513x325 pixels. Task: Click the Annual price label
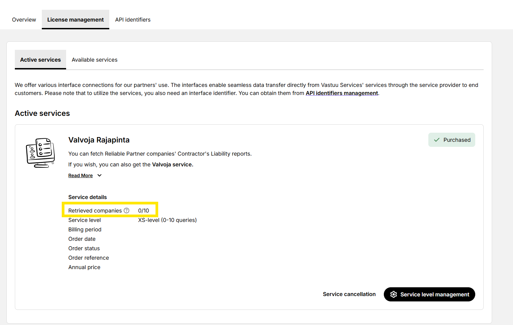[84, 267]
